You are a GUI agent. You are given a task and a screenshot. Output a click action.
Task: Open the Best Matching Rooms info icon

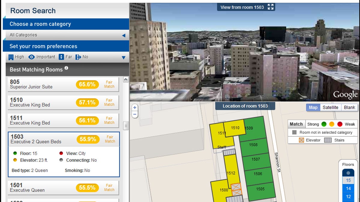coord(66,68)
